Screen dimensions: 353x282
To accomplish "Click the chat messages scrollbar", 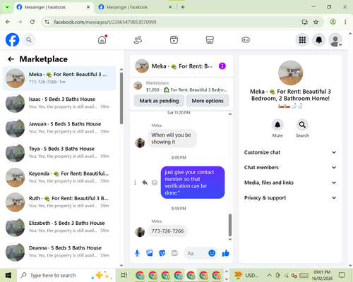I will pos(230,225).
